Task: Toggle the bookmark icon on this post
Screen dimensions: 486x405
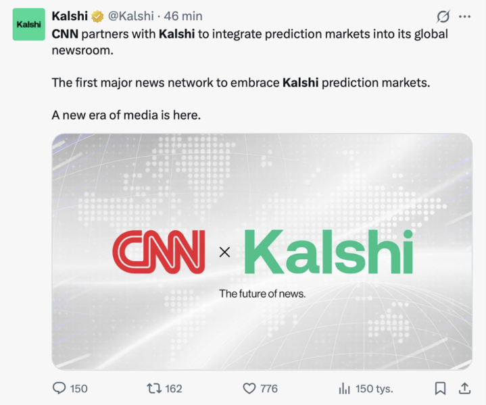Action: 440,388
